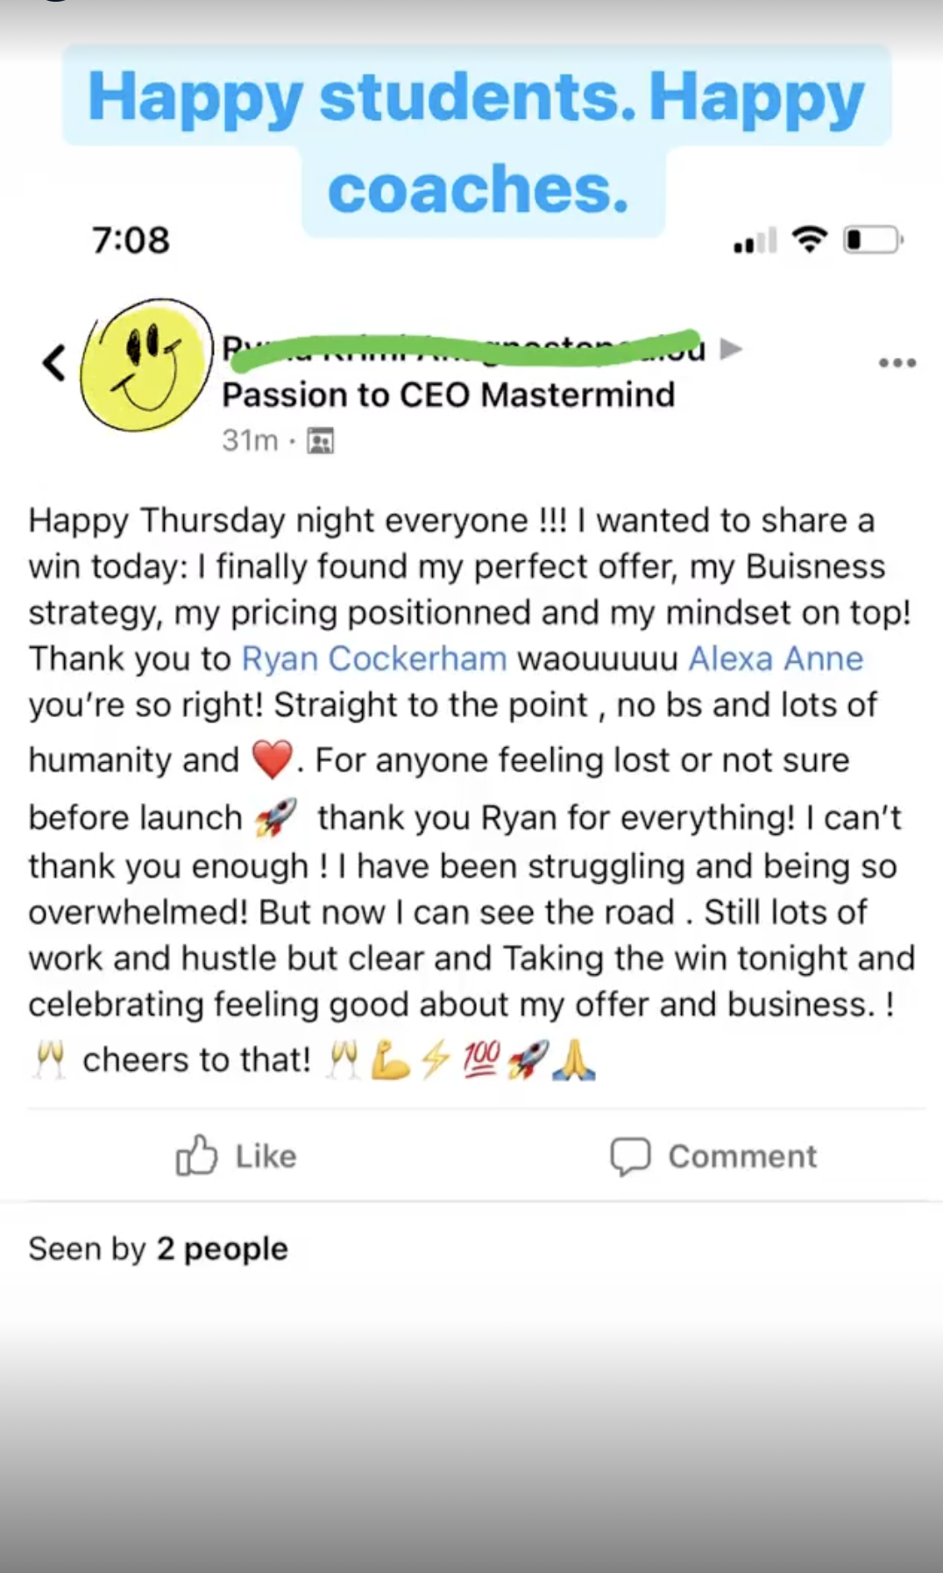
Task: View who saw: Seen by 2 people
Action: coord(158,1249)
